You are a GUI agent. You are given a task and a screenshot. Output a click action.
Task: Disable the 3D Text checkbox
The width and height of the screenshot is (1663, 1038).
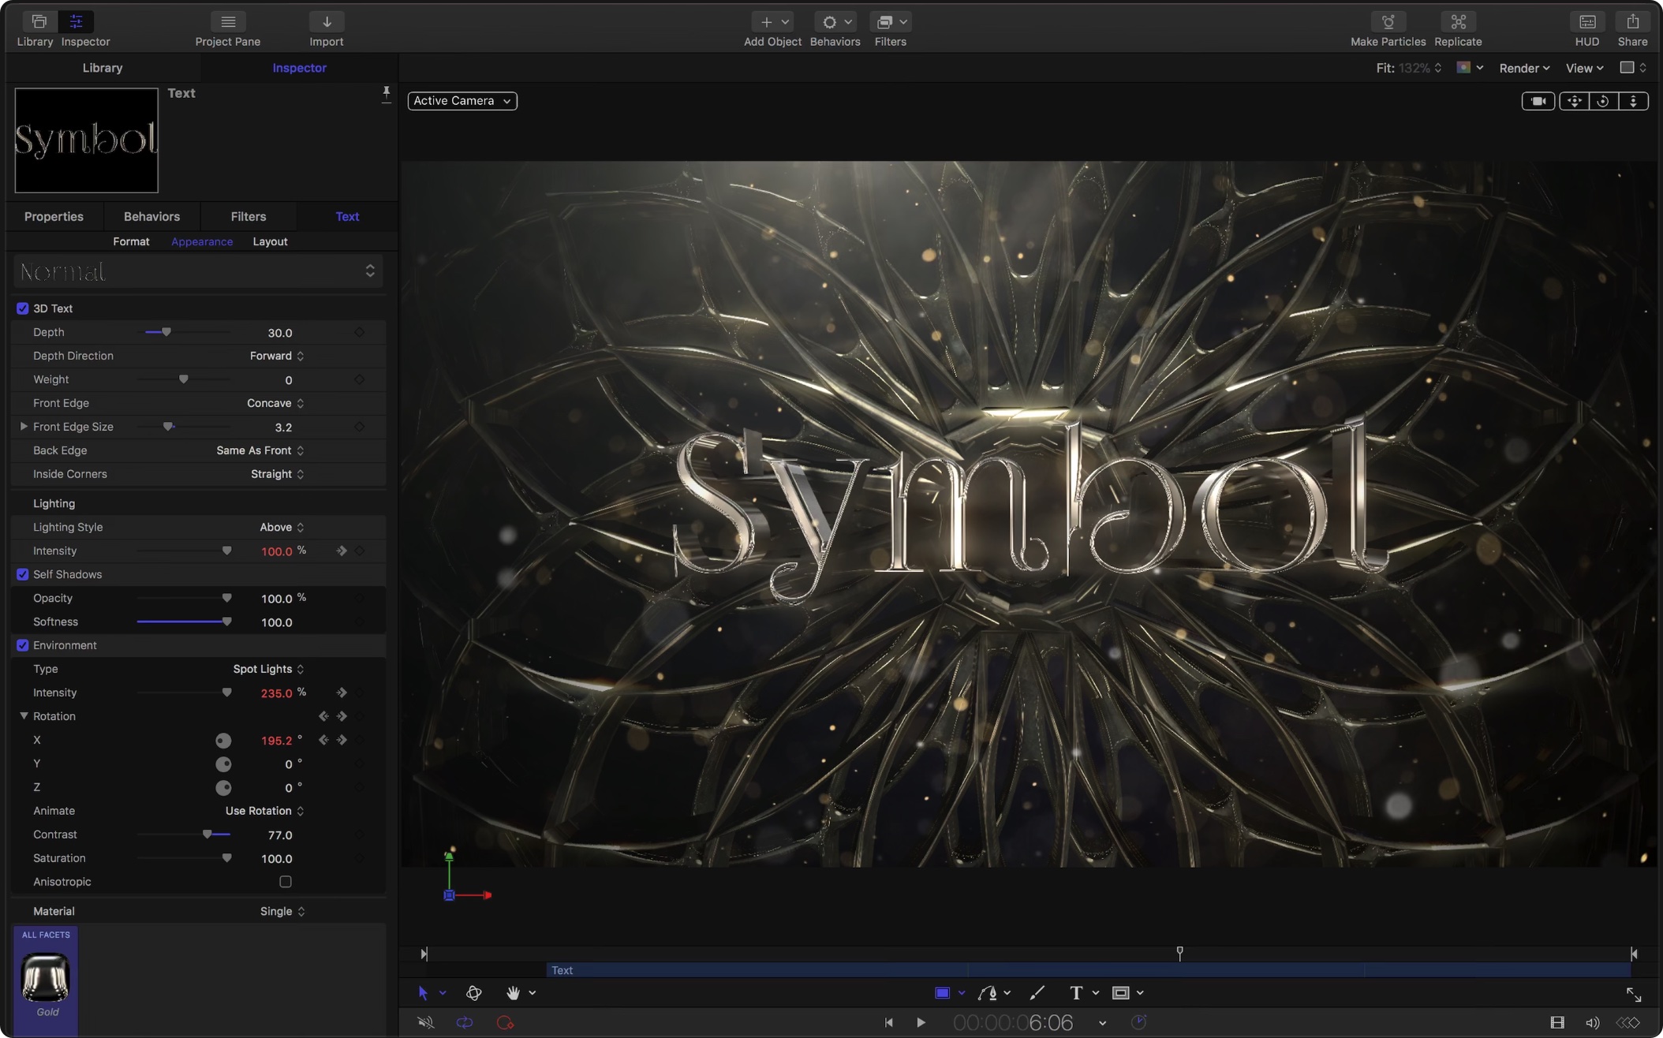tap(22, 308)
